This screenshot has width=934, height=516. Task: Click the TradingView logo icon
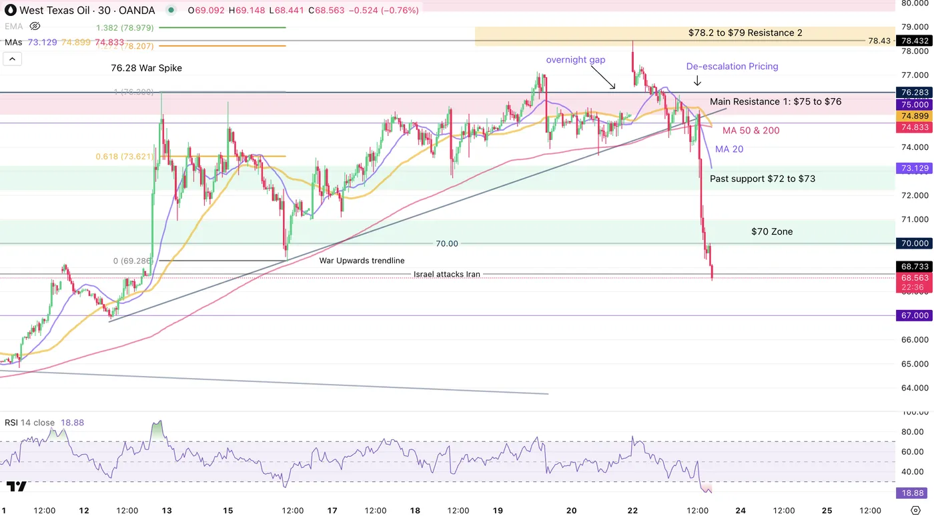click(x=17, y=487)
